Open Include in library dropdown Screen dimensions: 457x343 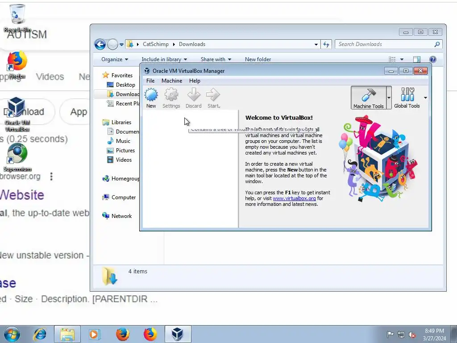(164, 59)
